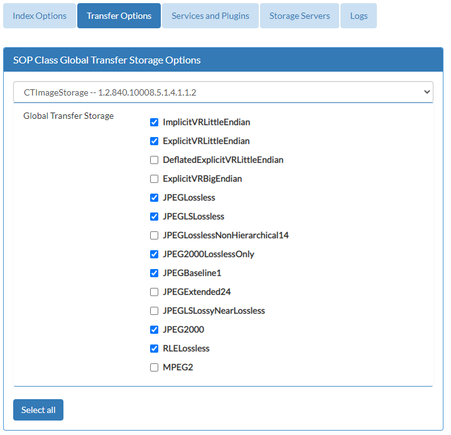Toggle the JPEGLSLossless checkbox
Viewport: 451px width, 435px height.
pyautogui.click(x=154, y=216)
